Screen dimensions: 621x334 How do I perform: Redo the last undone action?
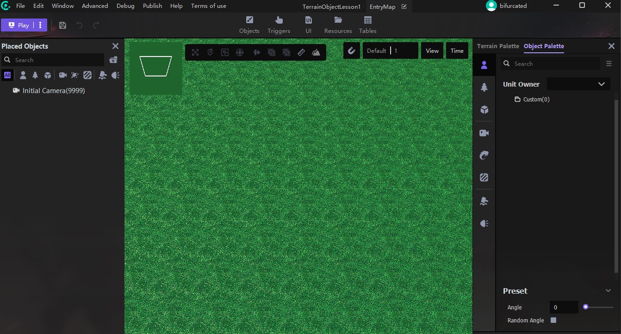[x=96, y=25]
